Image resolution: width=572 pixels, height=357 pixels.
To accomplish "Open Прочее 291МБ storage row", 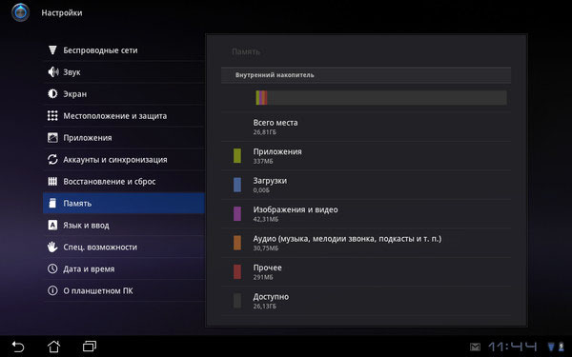I will (x=366, y=272).
